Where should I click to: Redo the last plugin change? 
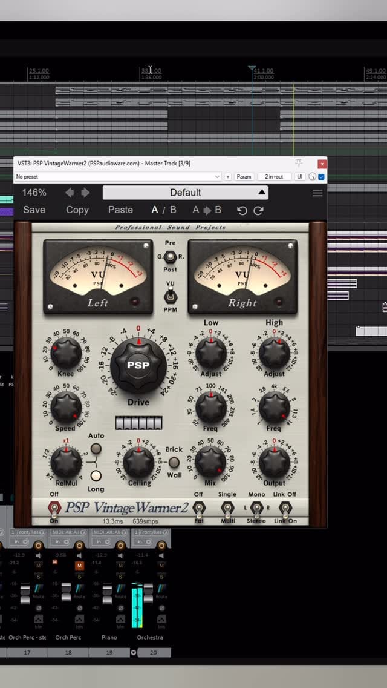point(259,211)
